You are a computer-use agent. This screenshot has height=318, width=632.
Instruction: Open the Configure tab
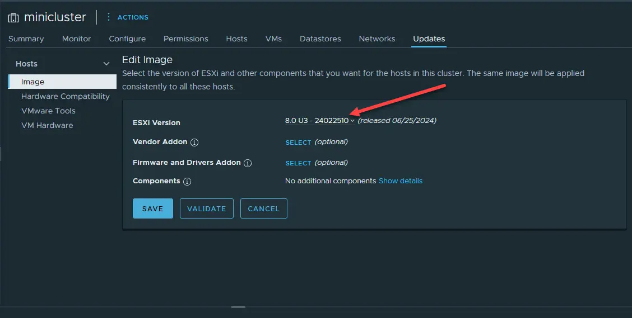pos(127,39)
